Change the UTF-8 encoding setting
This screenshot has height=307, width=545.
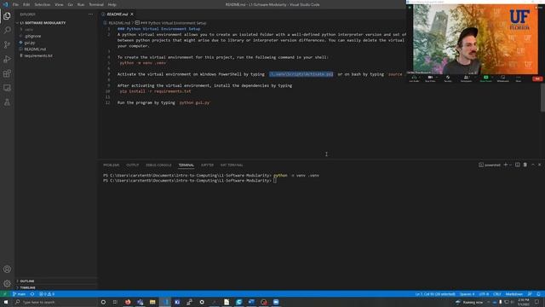pos(484,294)
